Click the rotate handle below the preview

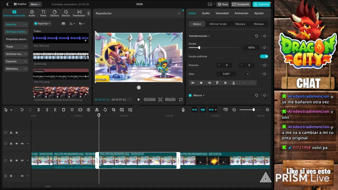[139, 88]
